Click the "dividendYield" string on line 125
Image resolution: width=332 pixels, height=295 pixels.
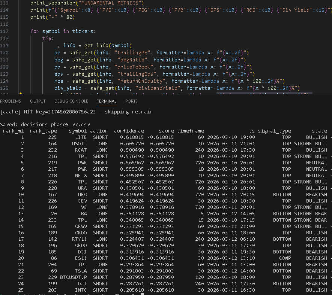click(158, 88)
